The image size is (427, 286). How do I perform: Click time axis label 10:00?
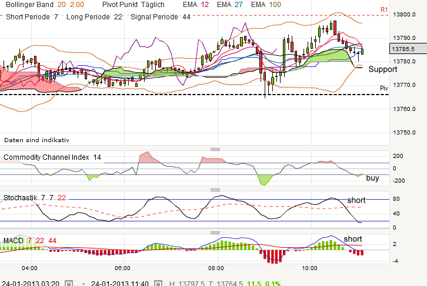309,268
